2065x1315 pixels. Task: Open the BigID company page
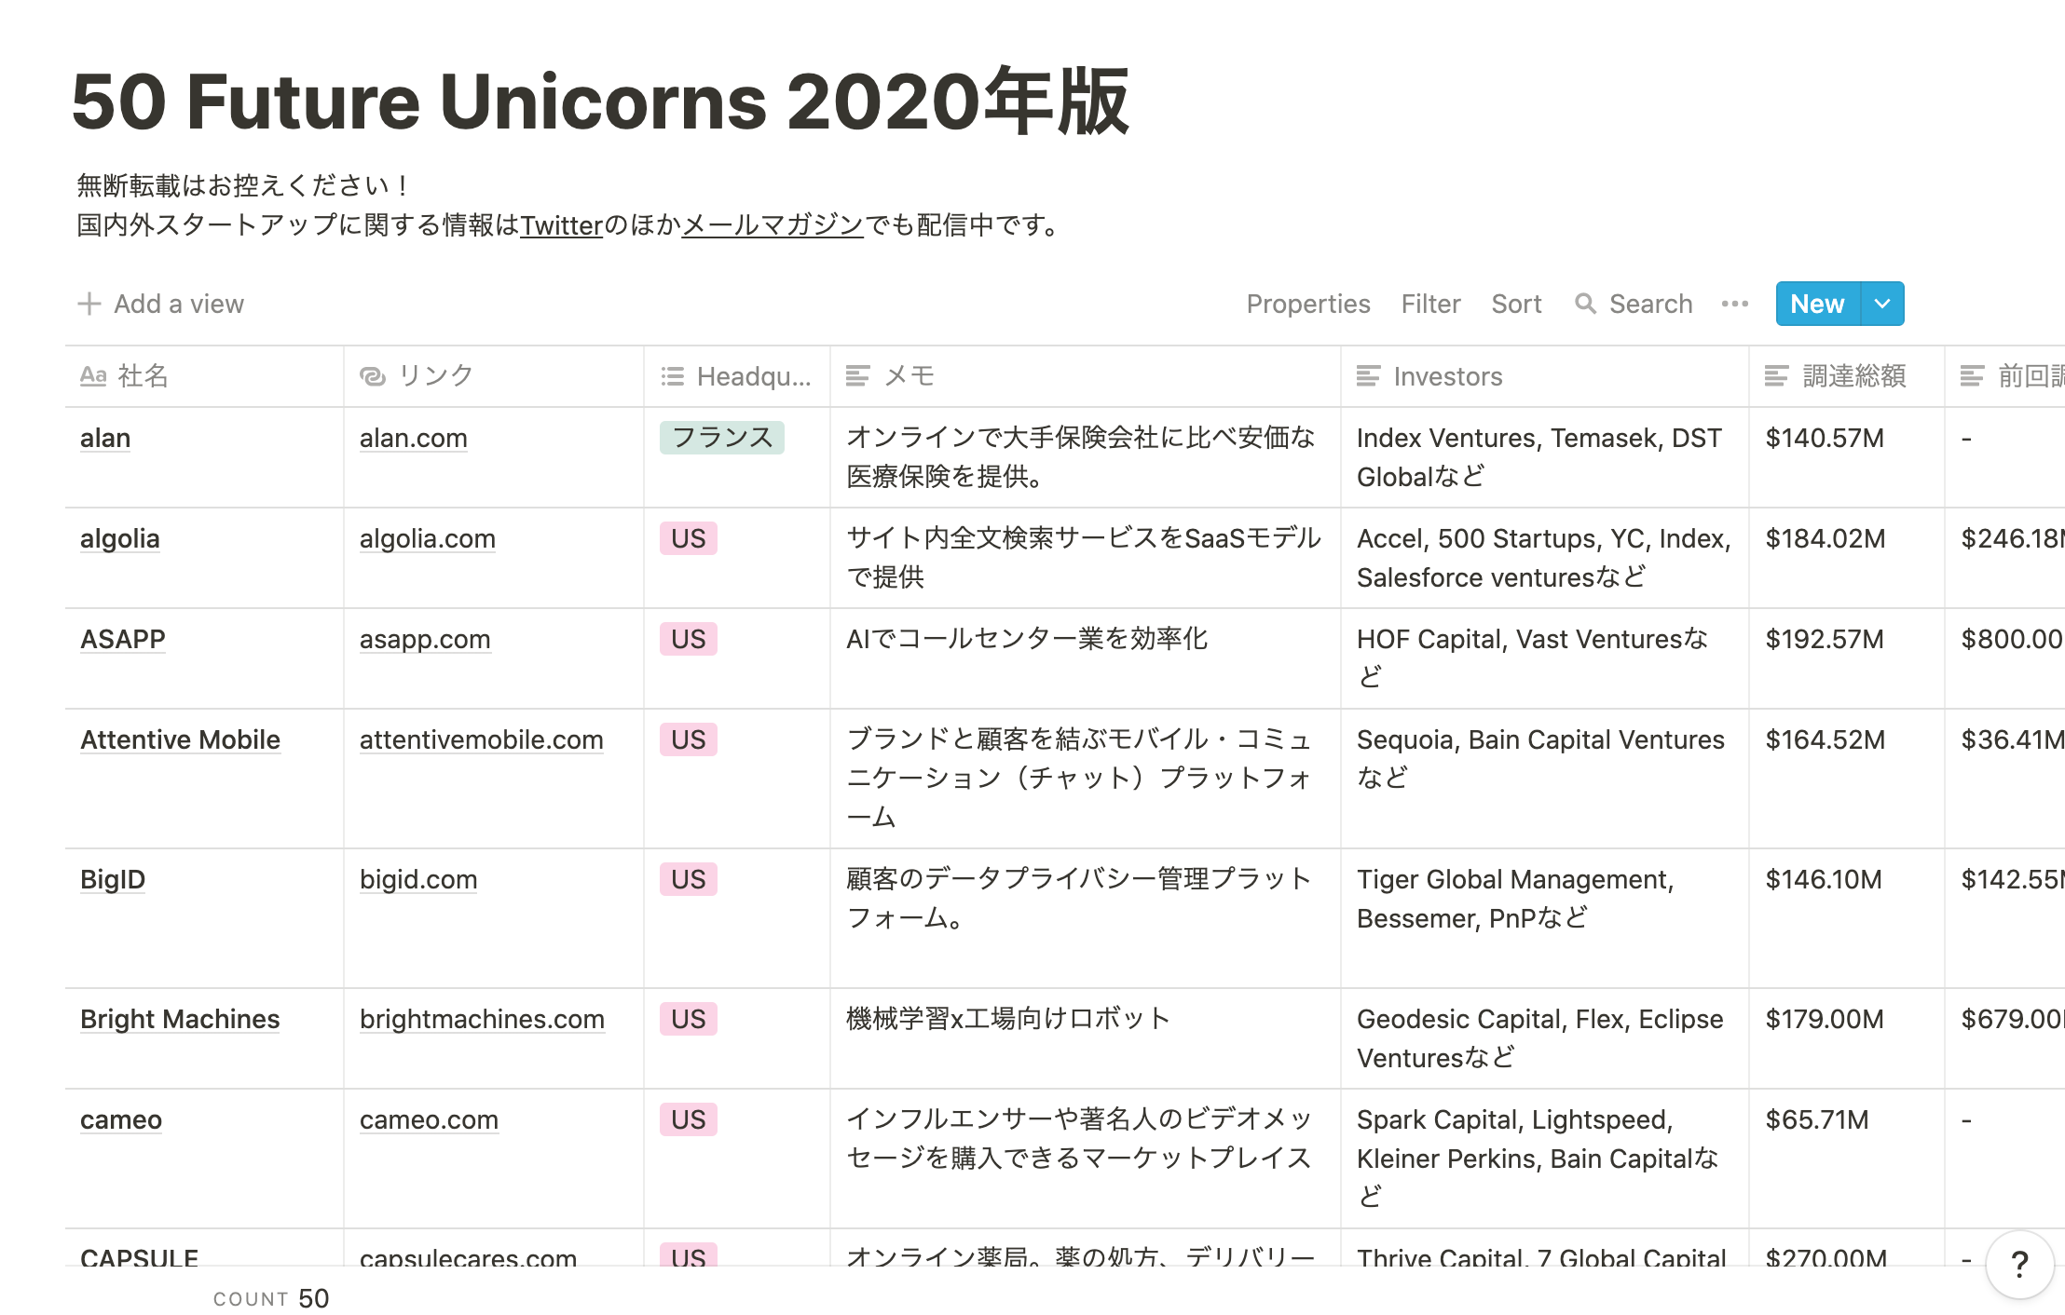click(x=113, y=879)
